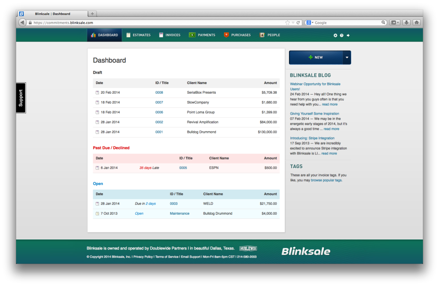Screen dimensions: 439x286
Task: Open Introducing: Stripe Integration blog post
Action: [312, 138]
